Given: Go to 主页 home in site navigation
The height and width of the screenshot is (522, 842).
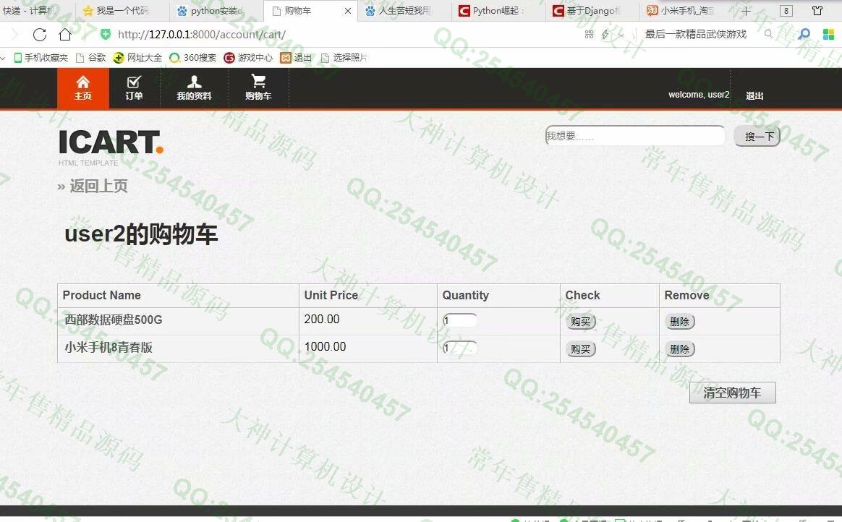Looking at the screenshot, I should pyautogui.click(x=82, y=88).
